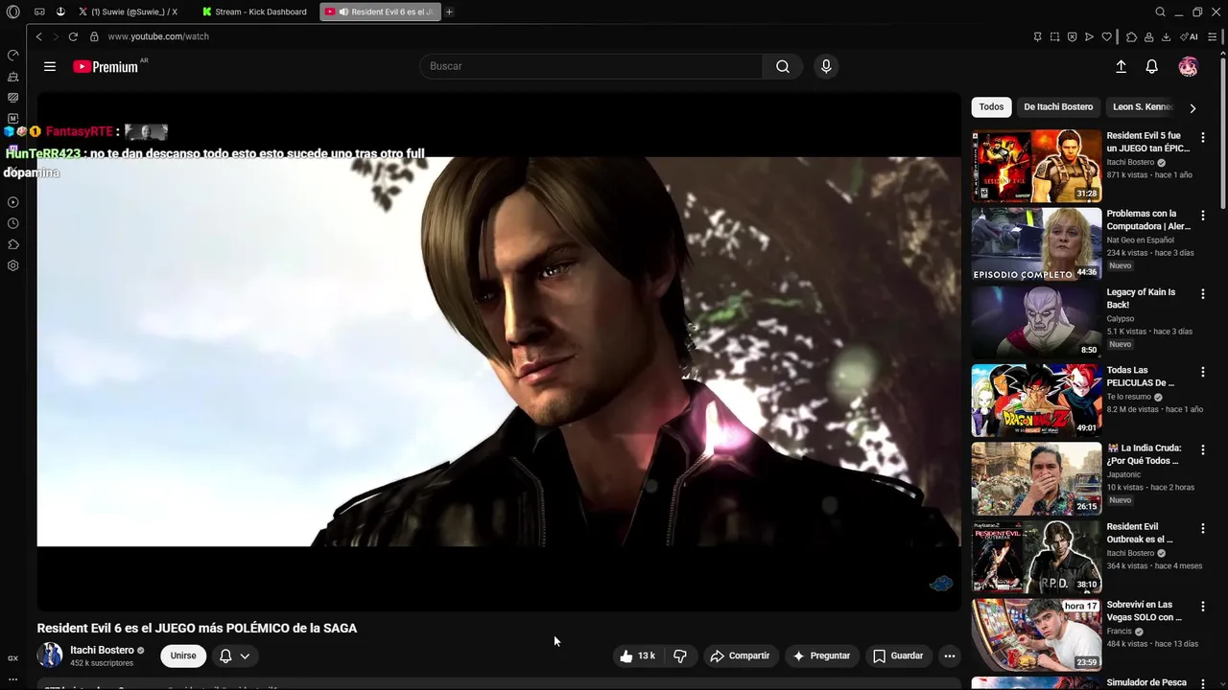Select the Resident Evil 6 YouTube tab
The width and height of the screenshot is (1228, 690).
[380, 11]
